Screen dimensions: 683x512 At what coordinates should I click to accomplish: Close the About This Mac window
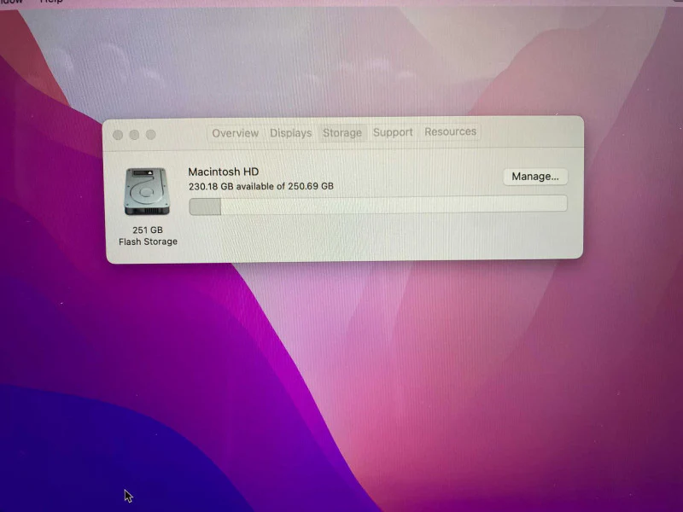(118, 135)
